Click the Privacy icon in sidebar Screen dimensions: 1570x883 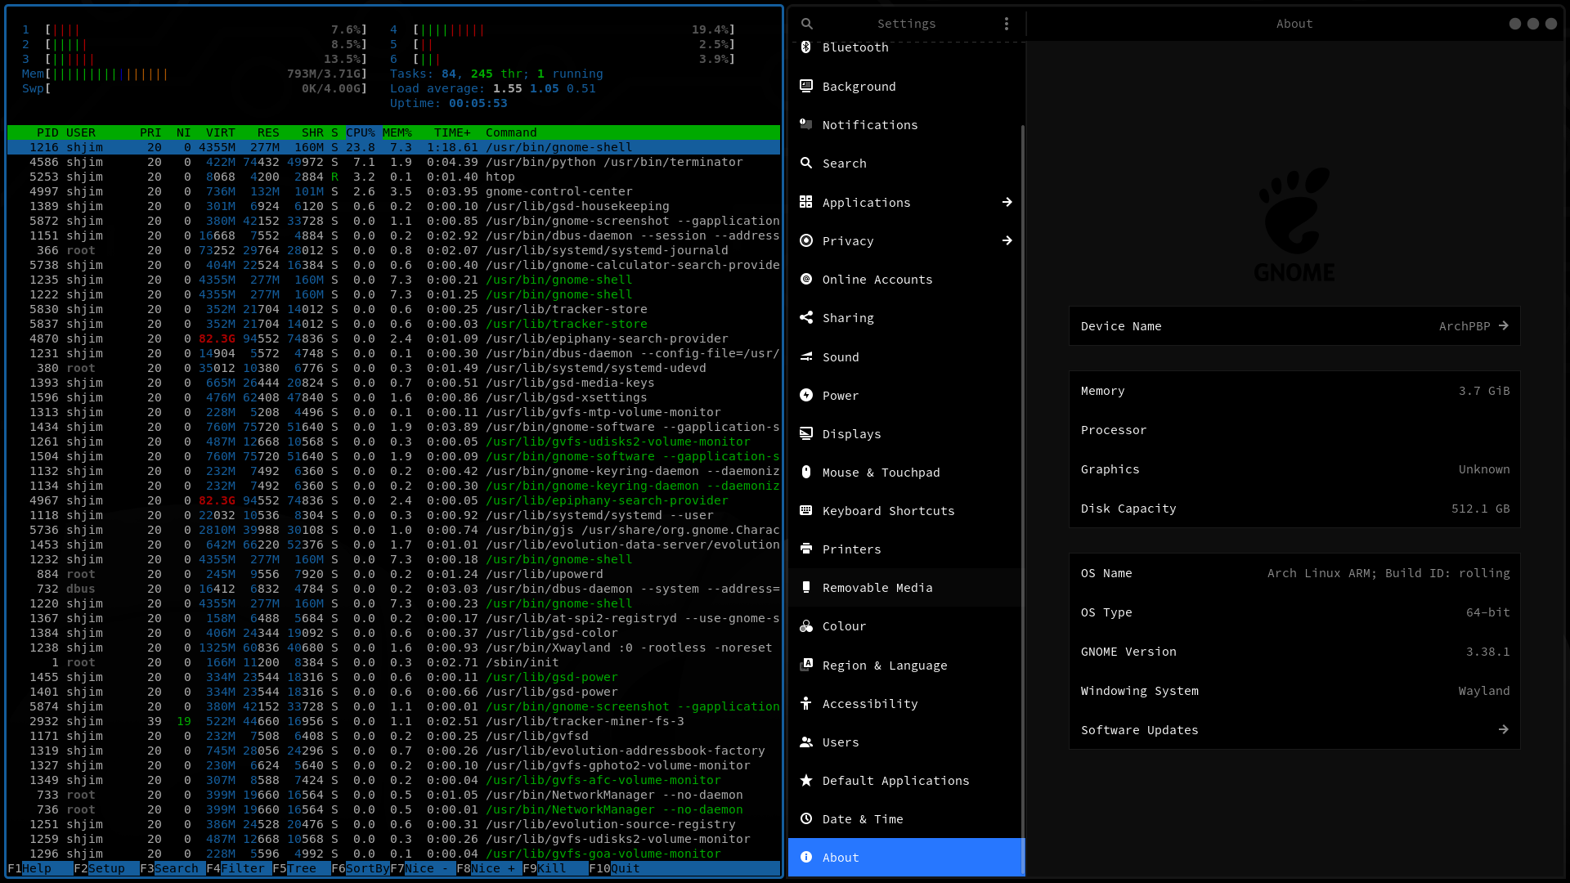[806, 240]
